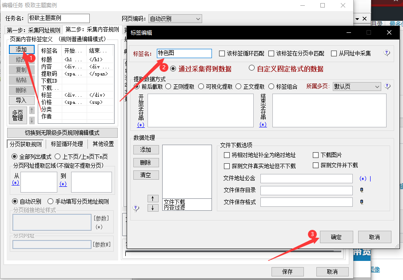Click 取消 in the task editor window
This screenshot has width=403, height=280.
coord(332,272)
